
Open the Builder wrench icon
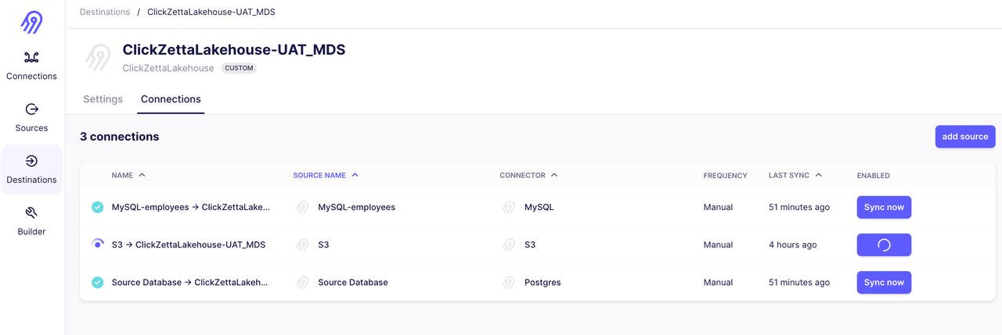(x=31, y=213)
